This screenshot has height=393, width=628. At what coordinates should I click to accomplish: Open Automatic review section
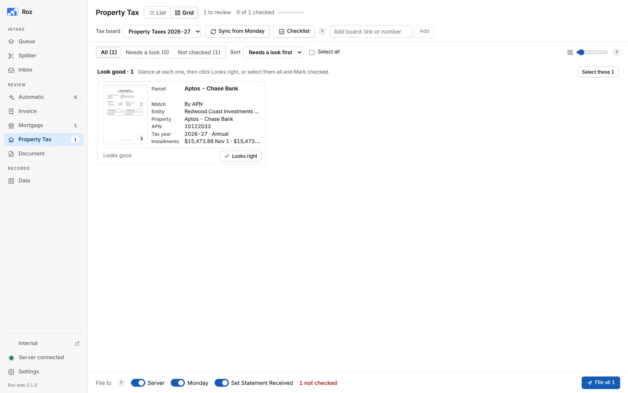[44, 97]
